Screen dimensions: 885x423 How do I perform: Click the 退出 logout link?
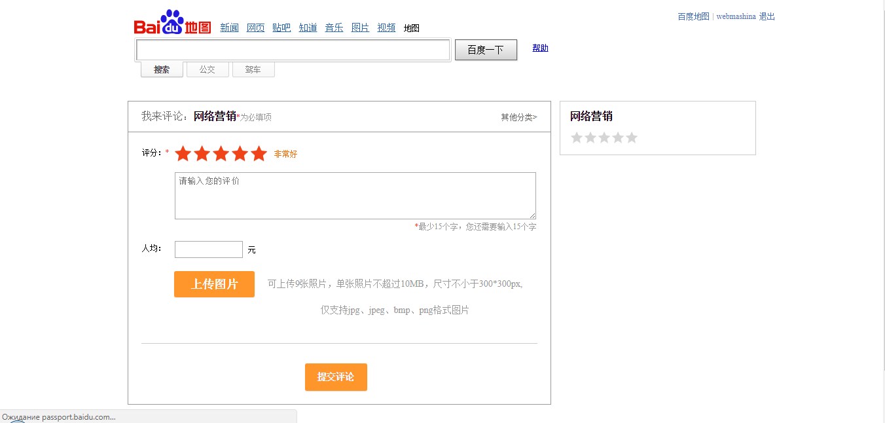click(x=767, y=16)
